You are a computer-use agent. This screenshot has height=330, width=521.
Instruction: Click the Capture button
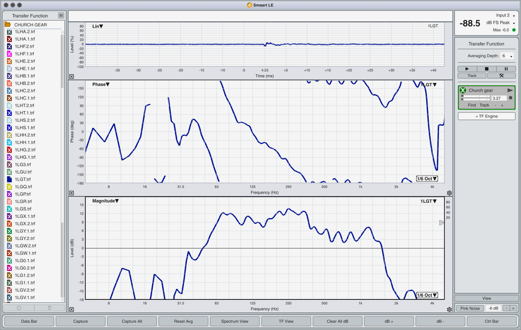point(80,321)
